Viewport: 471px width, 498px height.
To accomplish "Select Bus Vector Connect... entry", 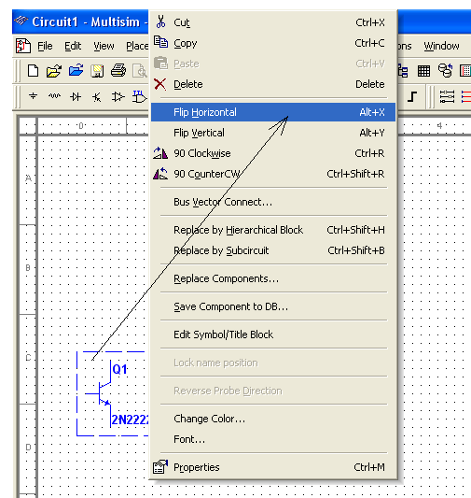I will pos(273,202).
